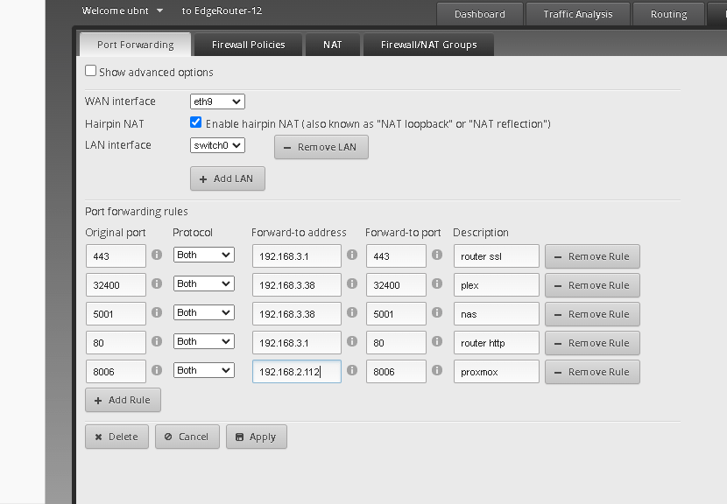Click info icon beside original port 443
The height and width of the screenshot is (504, 727).
(157, 255)
